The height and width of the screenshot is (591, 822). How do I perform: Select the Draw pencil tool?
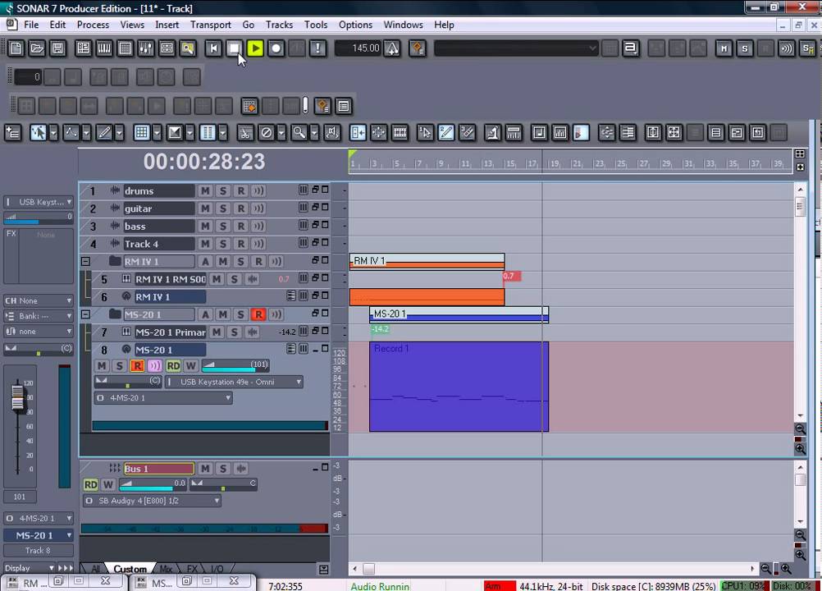coord(104,133)
